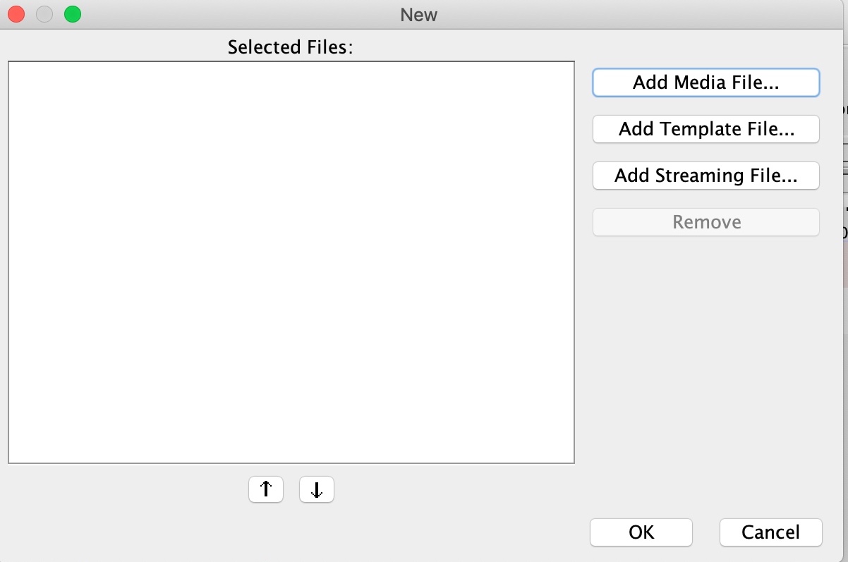Add a media file to the selection
The width and height of the screenshot is (848, 562).
pyautogui.click(x=706, y=83)
